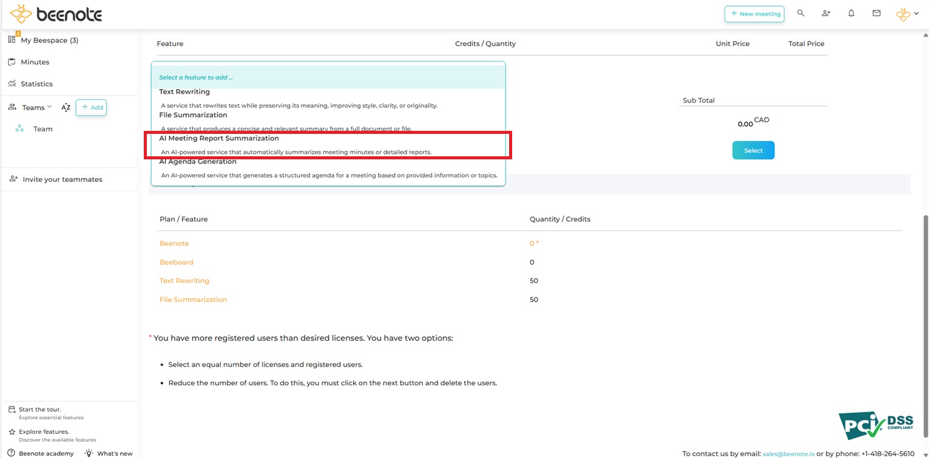Click the sales@beenote.io email link

click(788, 454)
